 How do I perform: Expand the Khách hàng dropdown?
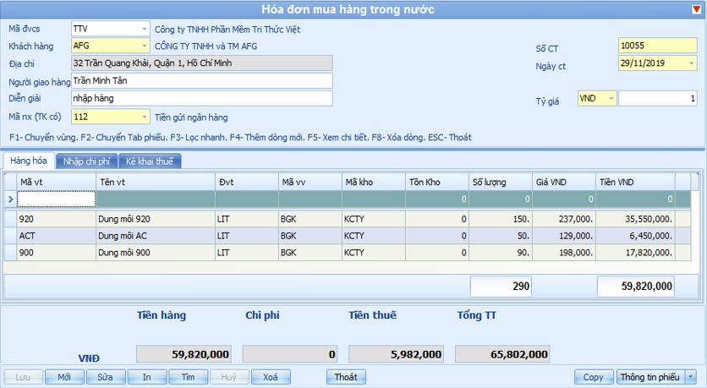[x=144, y=46]
